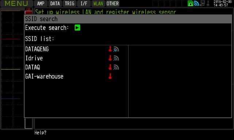Open the OTHER tab
Screen dimensions: 234x140
pos(112,3)
